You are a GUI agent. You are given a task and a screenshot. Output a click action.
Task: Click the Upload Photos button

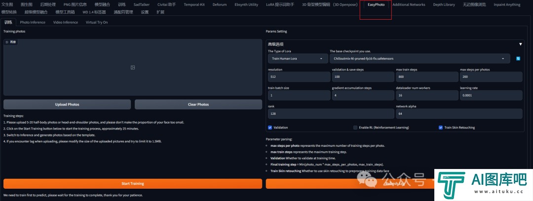pyautogui.click(x=67, y=104)
